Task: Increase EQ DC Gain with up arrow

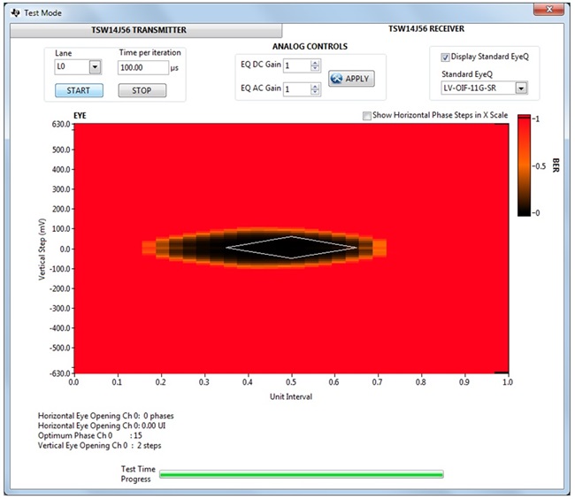Action: click(x=315, y=63)
